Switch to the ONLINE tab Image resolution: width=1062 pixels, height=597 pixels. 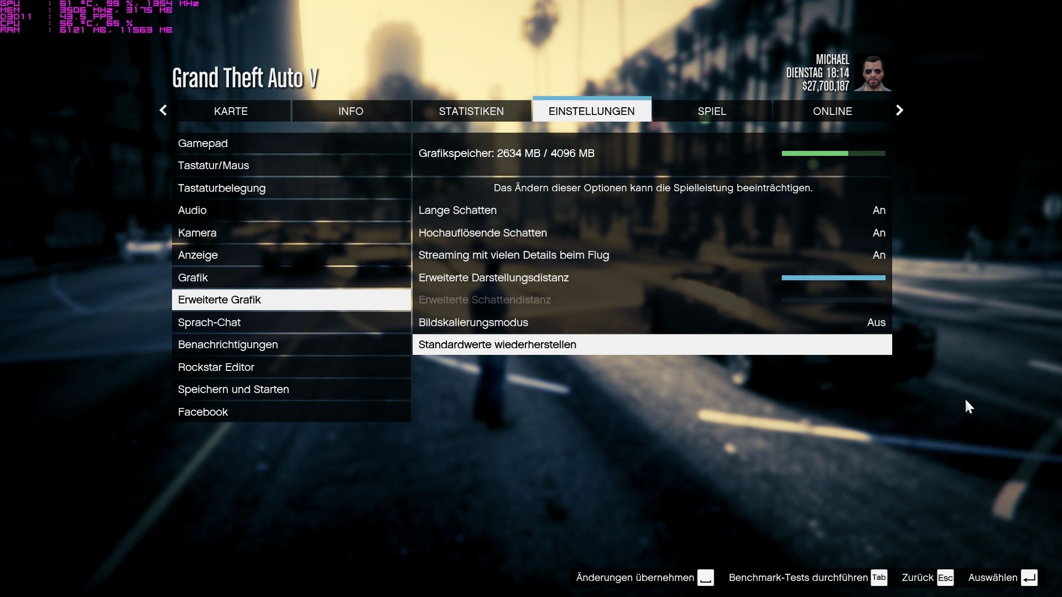point(832,111)
